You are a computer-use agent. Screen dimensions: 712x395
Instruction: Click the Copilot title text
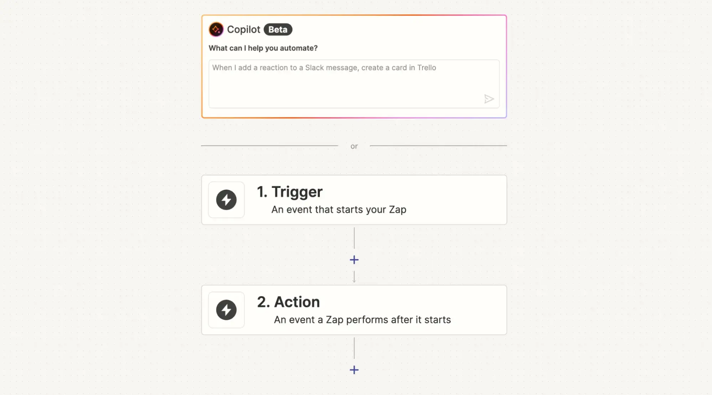click(x=244, y=30)
